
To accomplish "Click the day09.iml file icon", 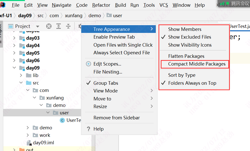I will click(x=29, y=143).
